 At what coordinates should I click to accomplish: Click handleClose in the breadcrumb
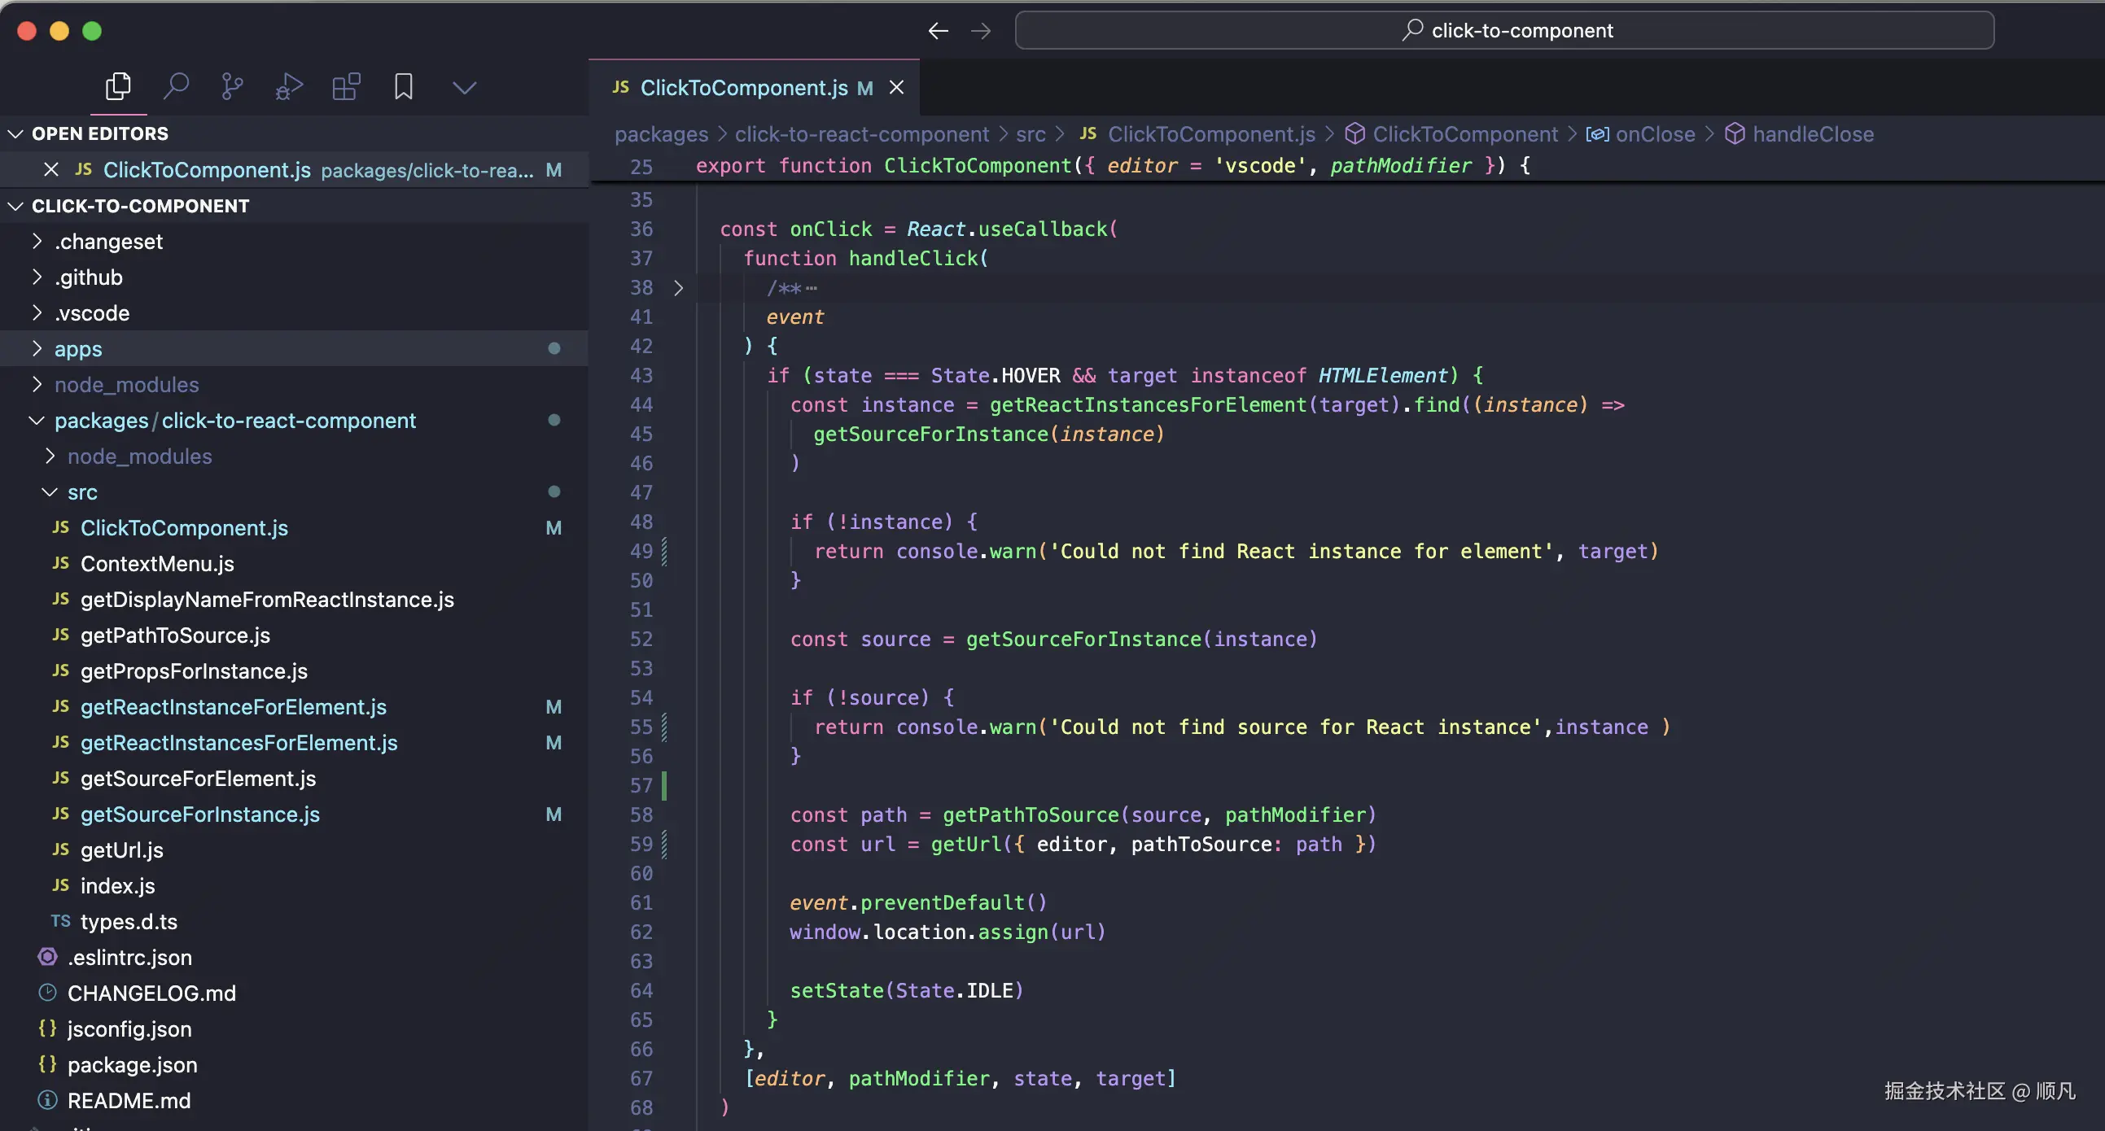click(x=1812, y=134)
